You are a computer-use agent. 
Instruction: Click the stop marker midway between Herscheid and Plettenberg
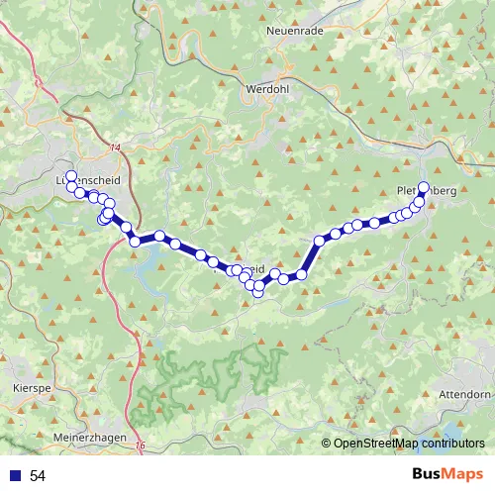[x=336, y=234]
